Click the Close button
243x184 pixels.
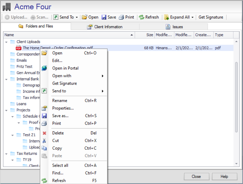(x=197, y=177)
